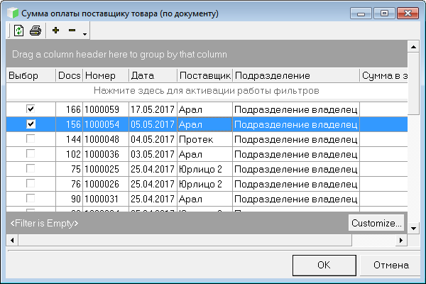Select Docs cell 102

70,154
